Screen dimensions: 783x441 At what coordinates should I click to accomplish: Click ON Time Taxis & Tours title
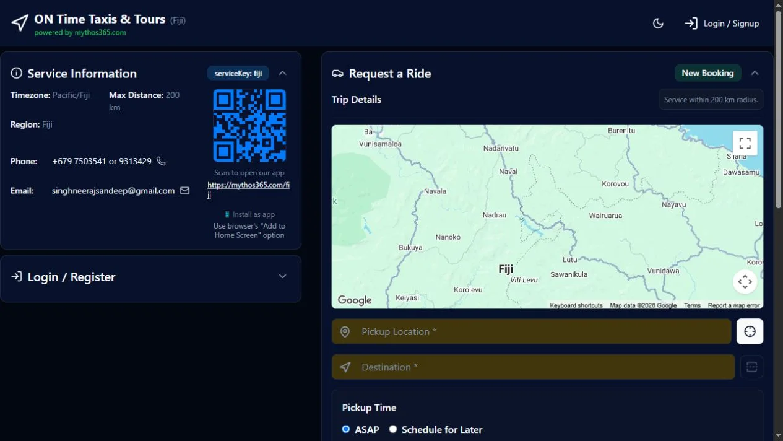coord(100,19)
